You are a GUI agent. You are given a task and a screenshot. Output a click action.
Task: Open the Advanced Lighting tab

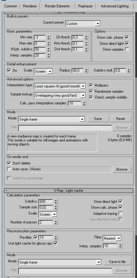coord(115,6)
